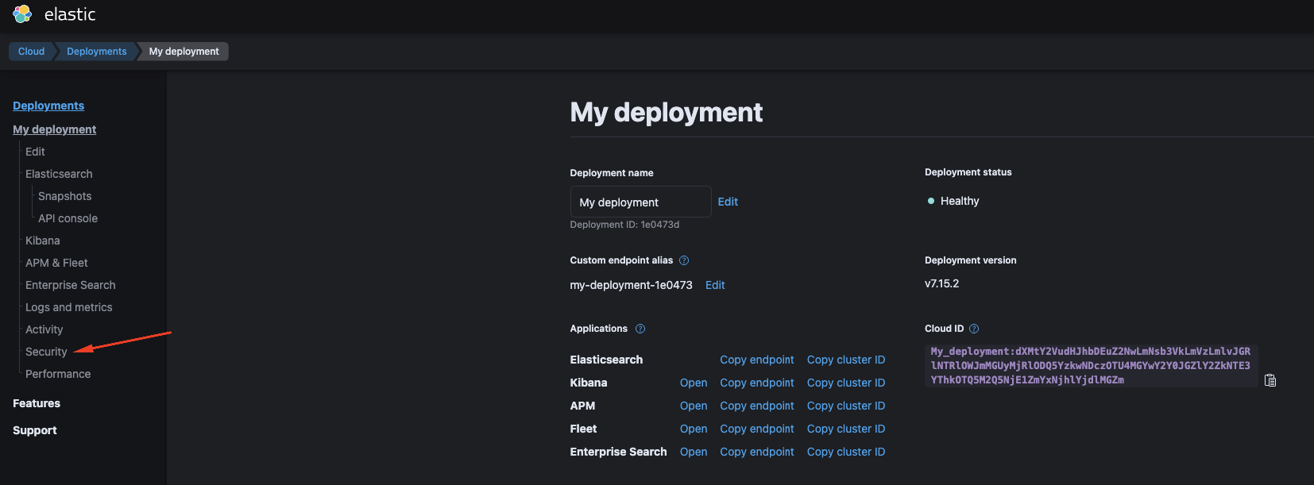This screenshot has height=485, width=1314.
Task: Open APM & Fleet sidebar item
Action: (x=56, y=263)
